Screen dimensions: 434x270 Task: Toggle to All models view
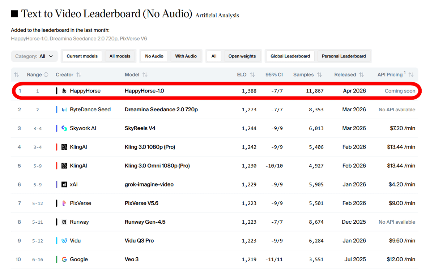point(120,56)
